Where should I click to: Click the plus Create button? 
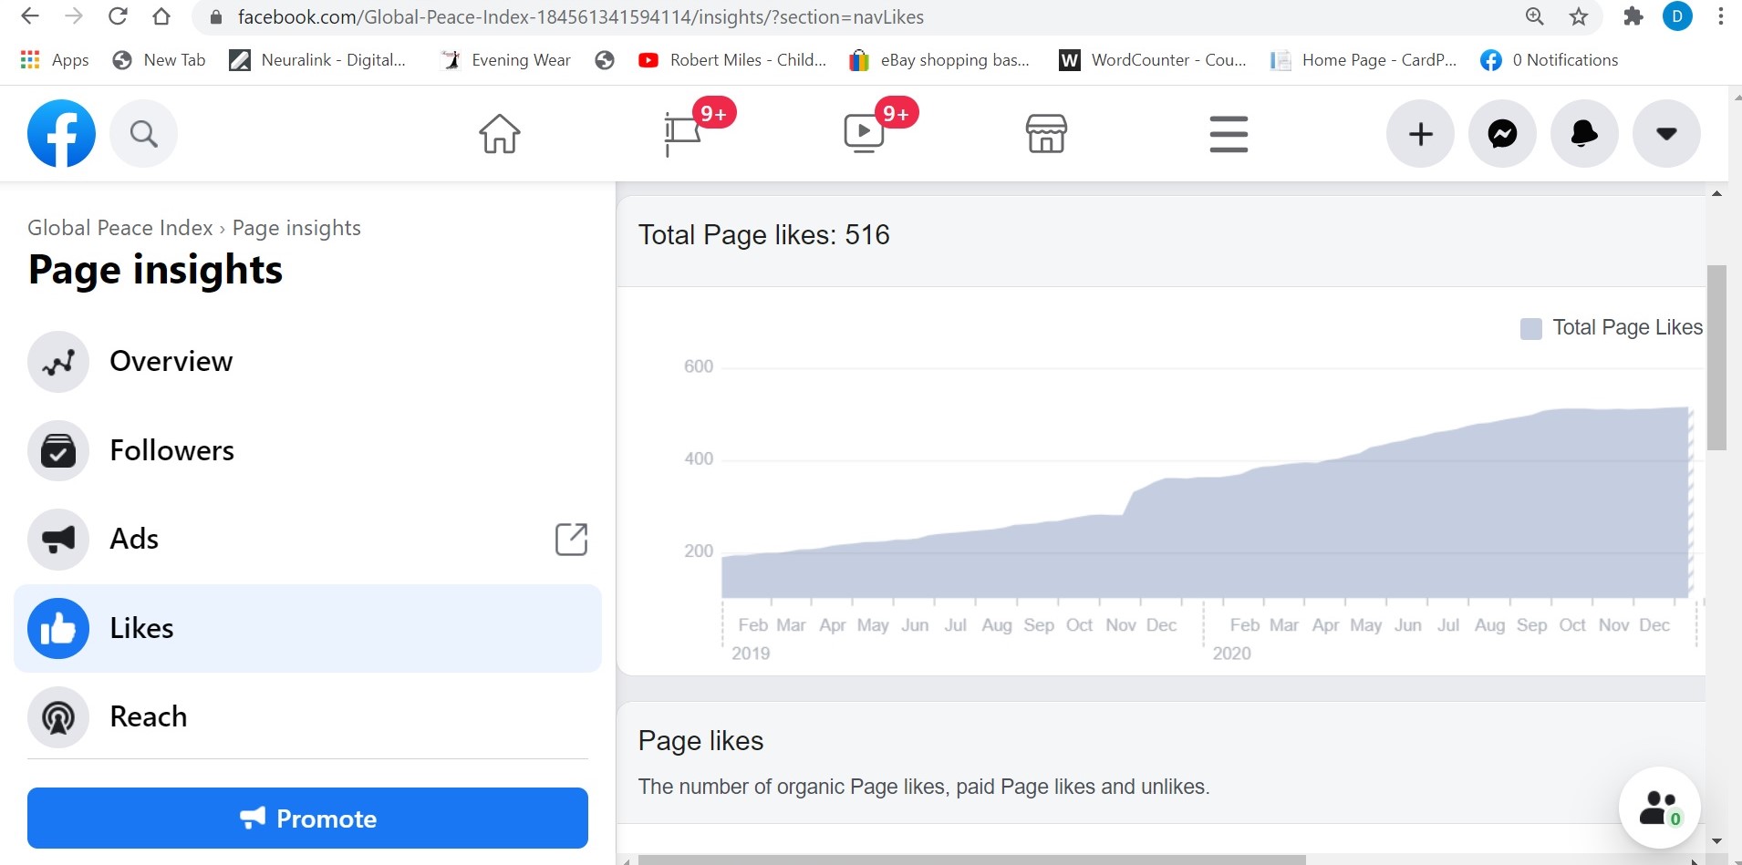point(1420,134)
